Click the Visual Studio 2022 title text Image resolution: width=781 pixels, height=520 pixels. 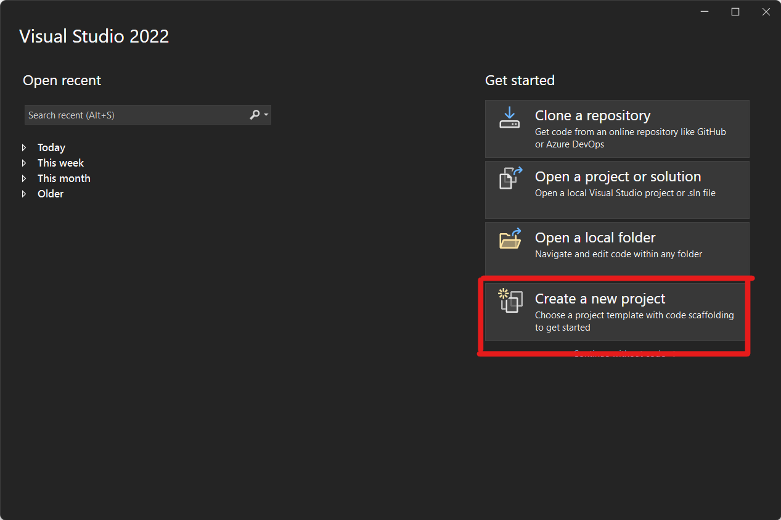(94, 36)
